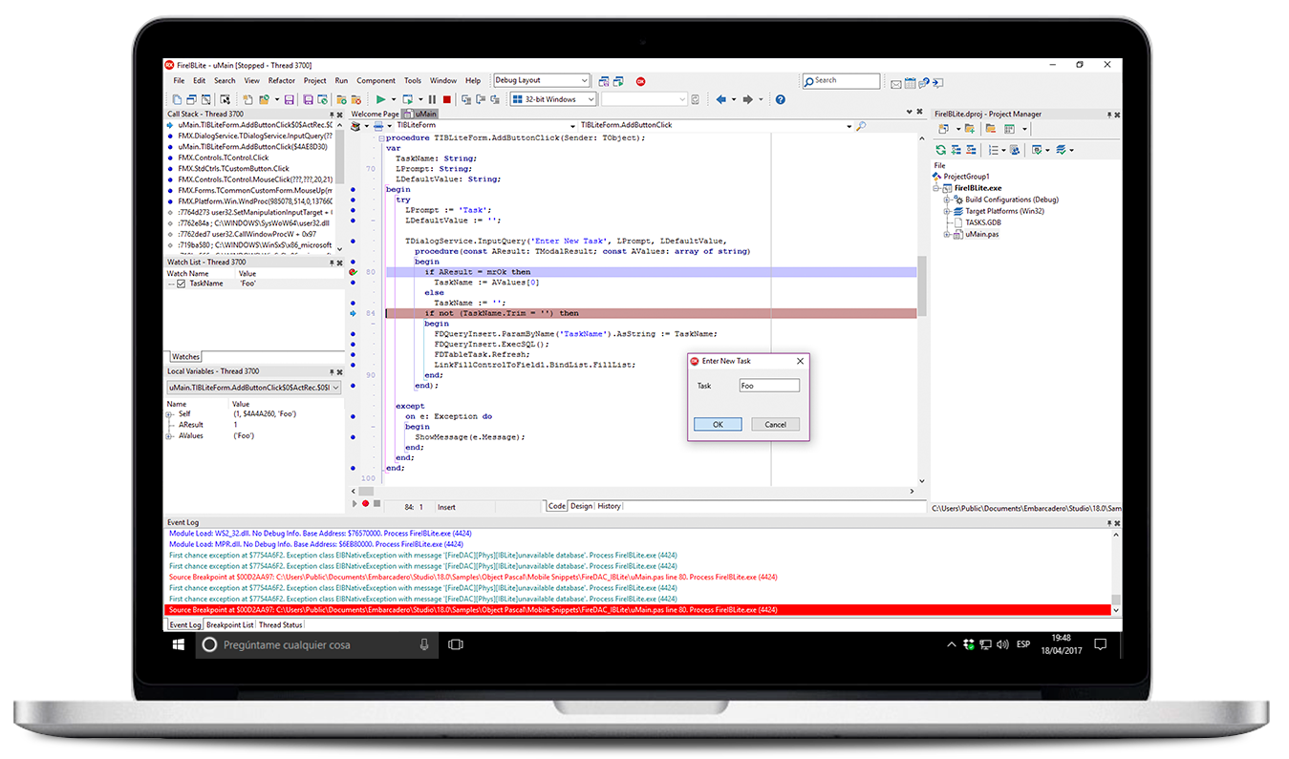Viewport: 1289px width, 759px height.
Task: Click the Refresh icon in Project Manager
Action: 940,150
